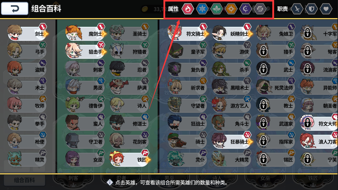Screen dimensions: 338x190
Task: Click the back arrow button
Action: coord(15,9)
